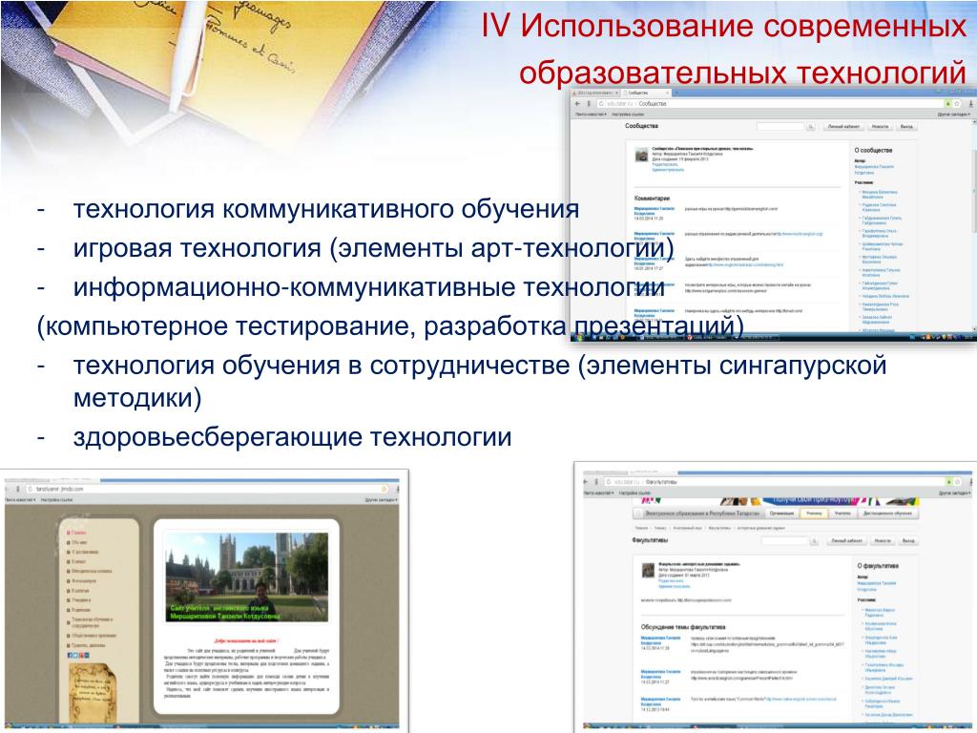Click Личный кабинет button on Факультативы page
Image resolution: width=977 pixels, height=733 pixels.
(847, 541)
